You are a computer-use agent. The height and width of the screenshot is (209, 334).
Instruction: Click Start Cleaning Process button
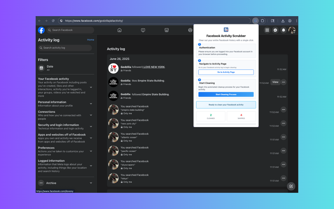[226, 94]
